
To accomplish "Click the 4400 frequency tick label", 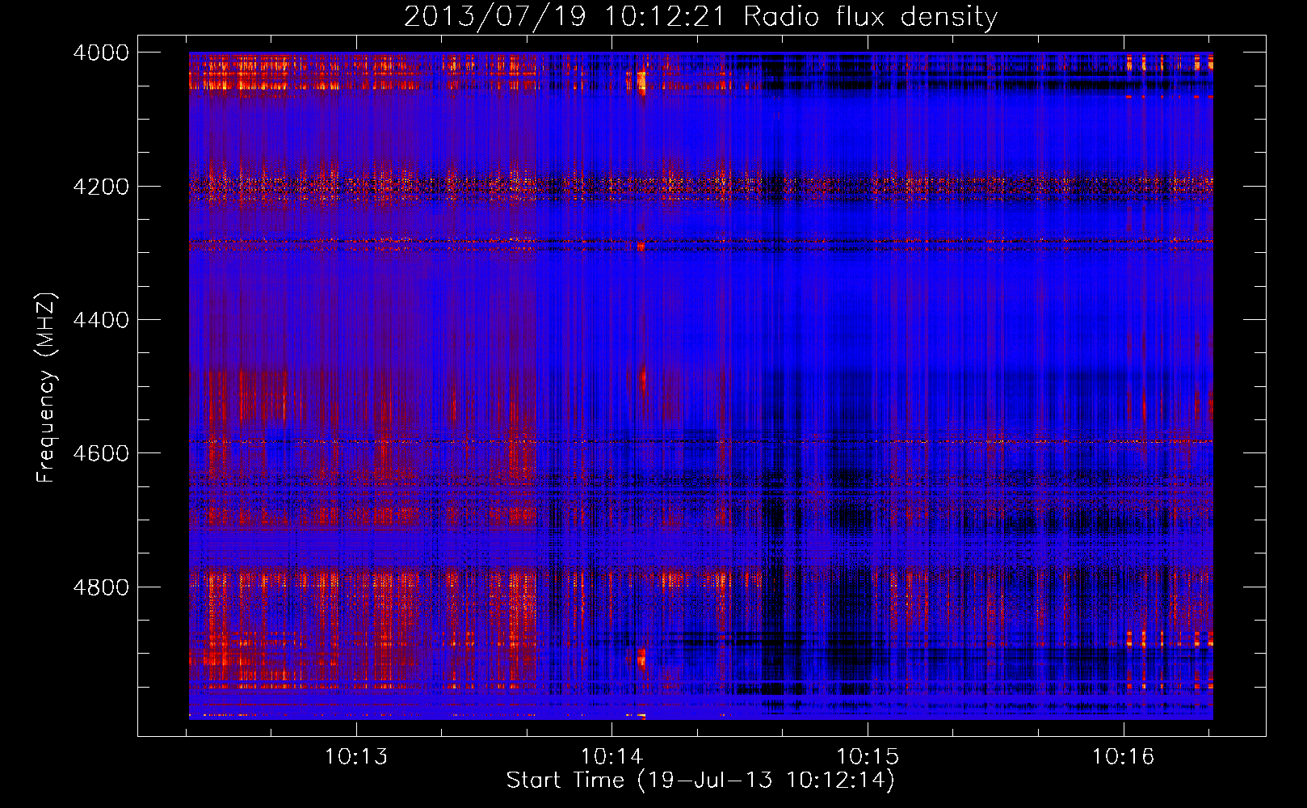I will point(101,320).
